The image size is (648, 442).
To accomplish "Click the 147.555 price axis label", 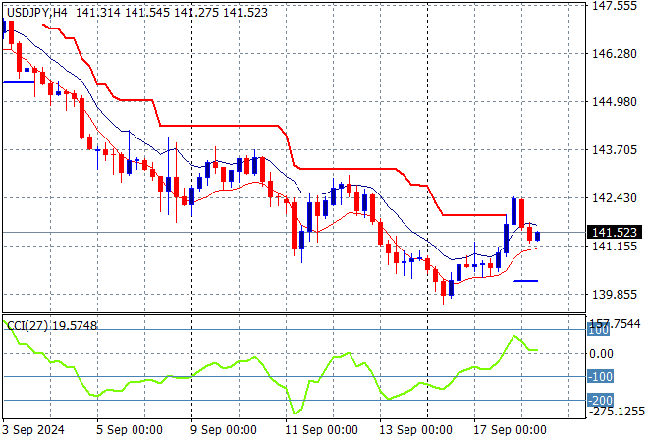I will (x=615, y=5).
